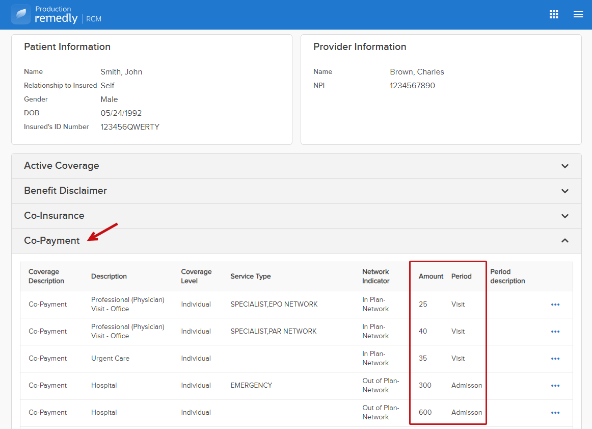Screen dimensions: 592x429
Task: Open more options for the 25 copay row
Action: click(x=555, y=305)
